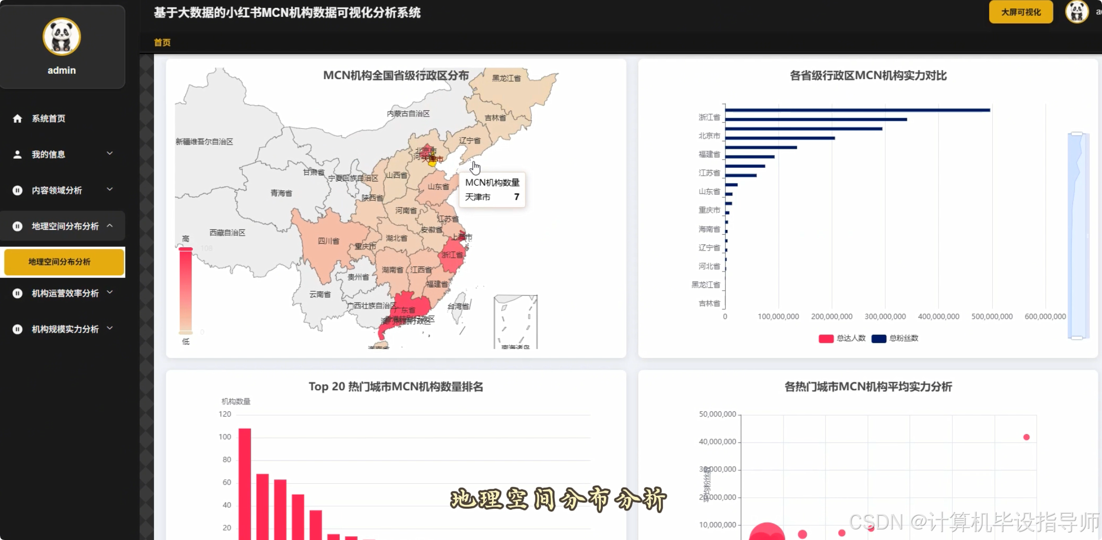The width and height of the screenshot is (1102, 540).
Task: Toggle the 总粉丝数 legend item
Action: [x=895, y=338]
